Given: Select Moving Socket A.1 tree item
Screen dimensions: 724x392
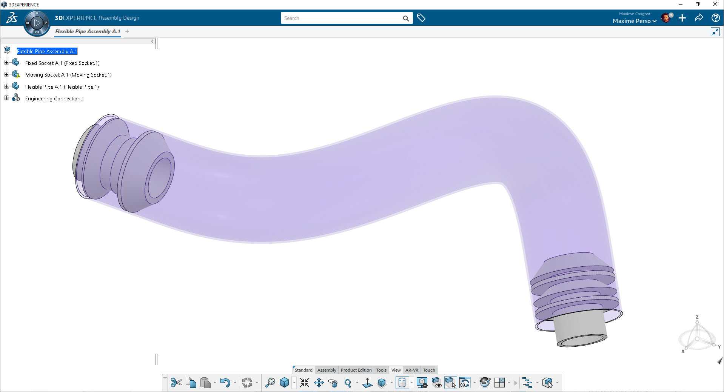Looking at the screenshot, I should coord(68,75).
